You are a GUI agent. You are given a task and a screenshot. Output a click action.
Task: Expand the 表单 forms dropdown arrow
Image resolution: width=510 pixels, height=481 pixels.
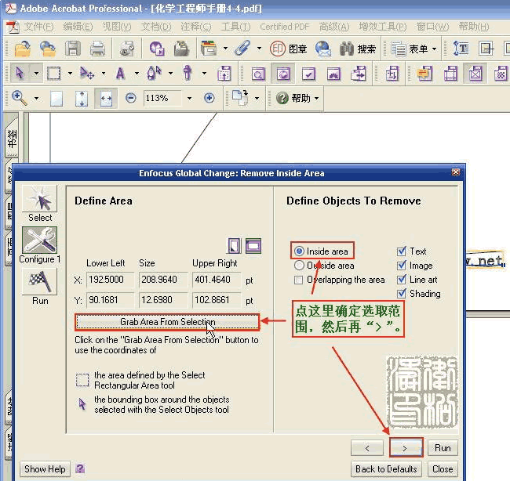point(434,49)
